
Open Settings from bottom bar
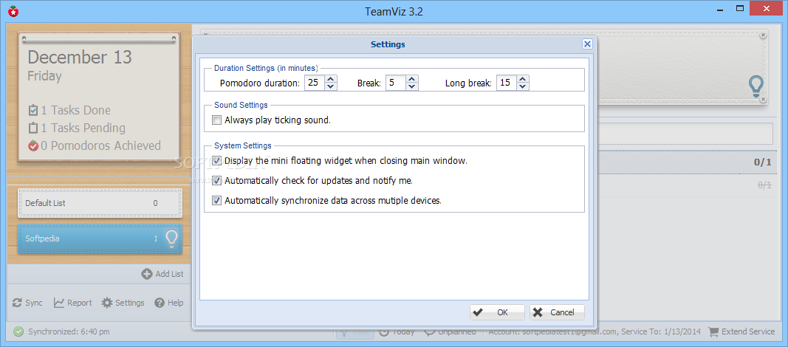(x=130, y=303)
